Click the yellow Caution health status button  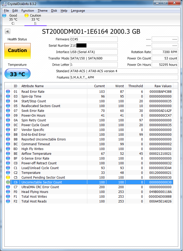18,51
